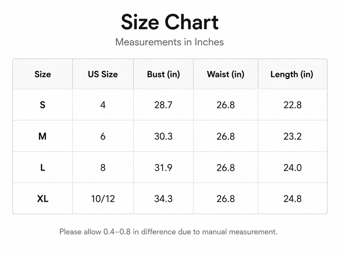
Task: Click the Size Chart title
Action: pos(170,22)
